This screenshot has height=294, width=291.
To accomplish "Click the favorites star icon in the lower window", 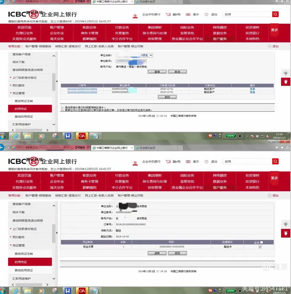I will [x=282, y=147].
